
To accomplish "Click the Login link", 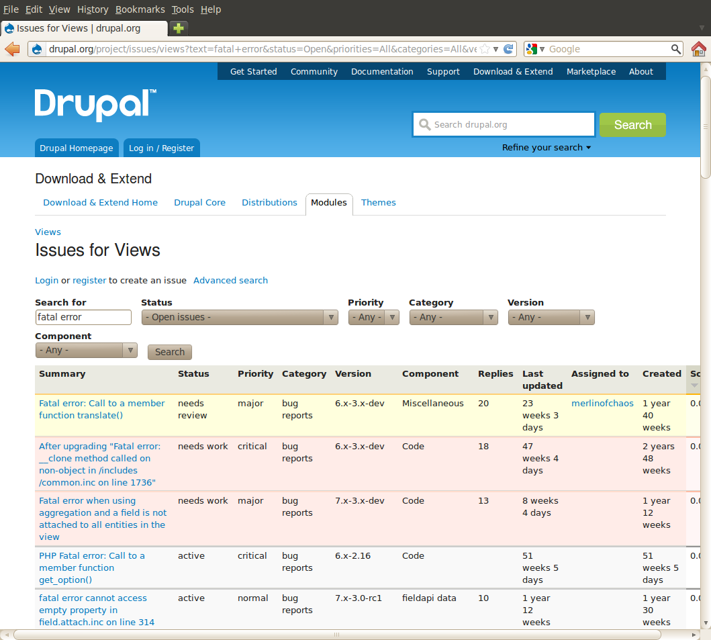I will coord(47,280).
